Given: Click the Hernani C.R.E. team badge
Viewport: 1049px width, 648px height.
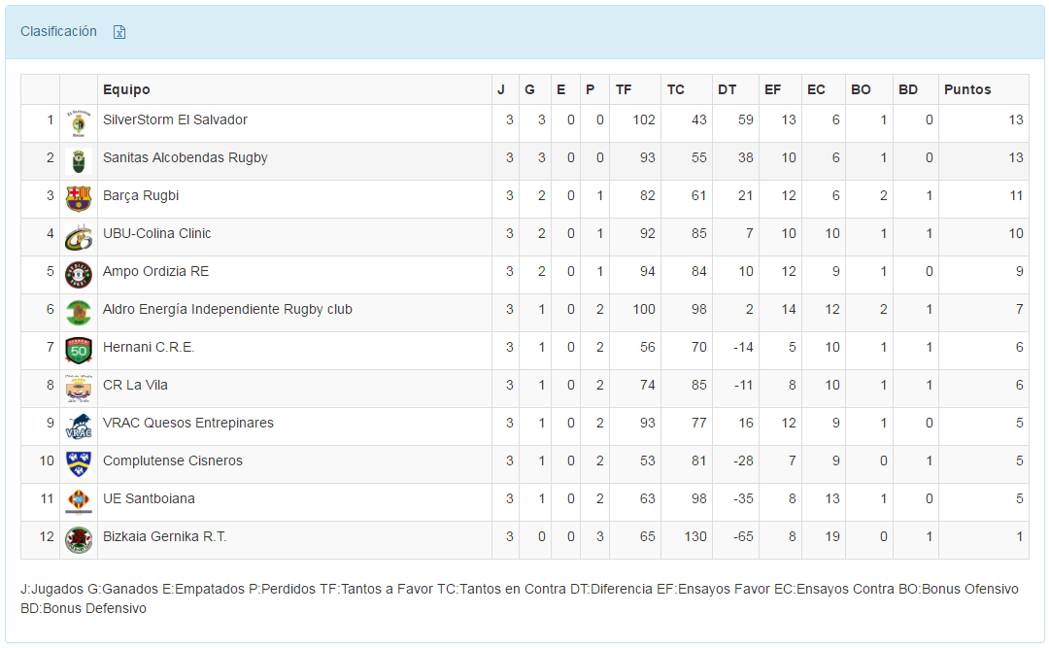Looking at the screenshot, I should coord(78,351).
